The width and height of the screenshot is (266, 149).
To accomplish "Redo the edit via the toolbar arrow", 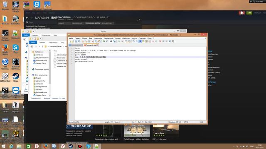I will pos(107,41).
